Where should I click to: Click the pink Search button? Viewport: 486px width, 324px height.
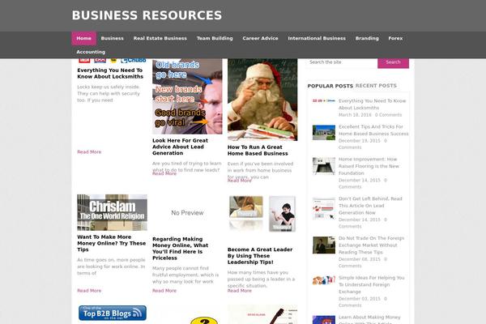(393, 62)
